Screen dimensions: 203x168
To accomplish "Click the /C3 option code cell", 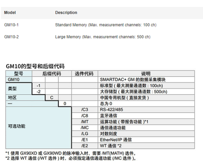I will 85,110.
